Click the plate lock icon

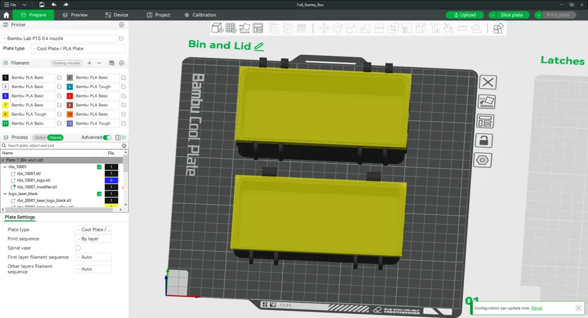tap(484, 140)
